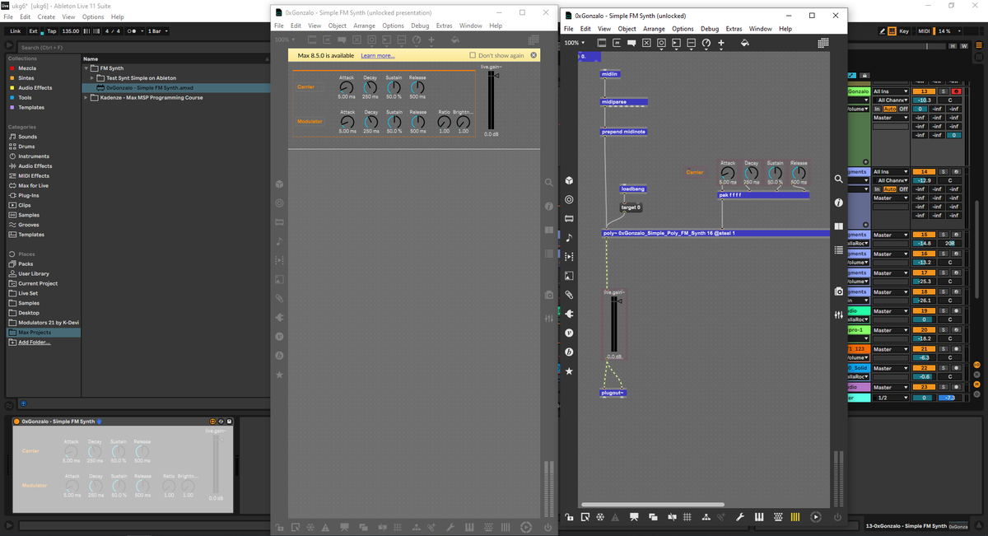Click the paperclip Snippets icon in patcher sidebar
Image resolution: width=988 pixels, height=536 pixels.
569,295
